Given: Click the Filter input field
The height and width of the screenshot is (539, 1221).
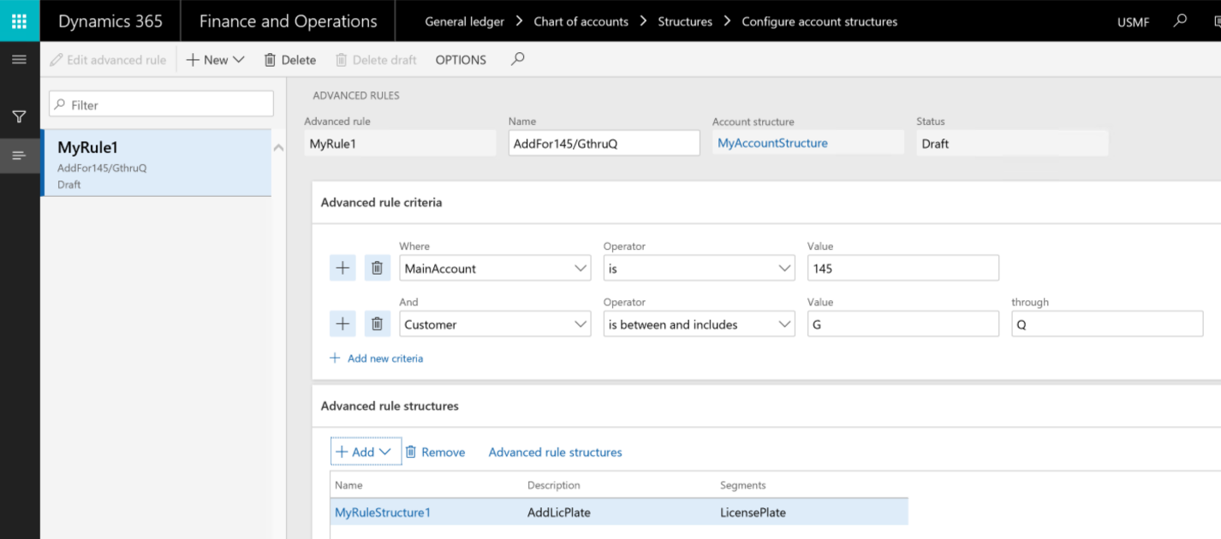Looking at the screenshot, I should coord(161,104).
